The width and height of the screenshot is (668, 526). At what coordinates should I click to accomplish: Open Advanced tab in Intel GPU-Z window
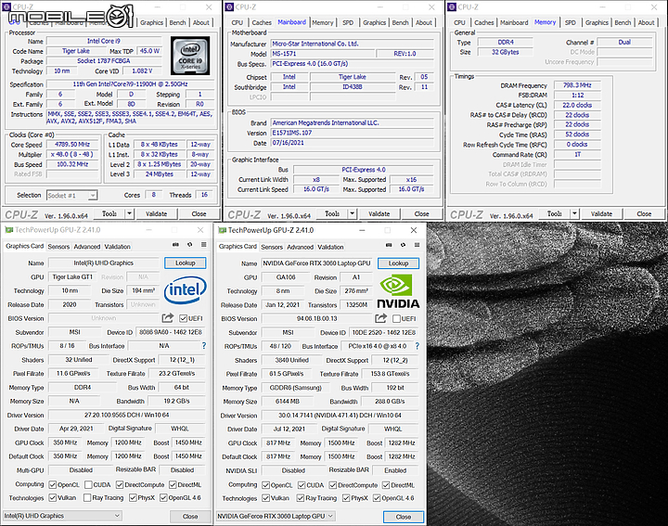(87, 247)
